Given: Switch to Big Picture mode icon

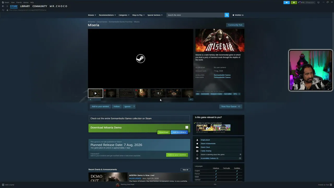Looking at the screenshot, I should (318, 2).
